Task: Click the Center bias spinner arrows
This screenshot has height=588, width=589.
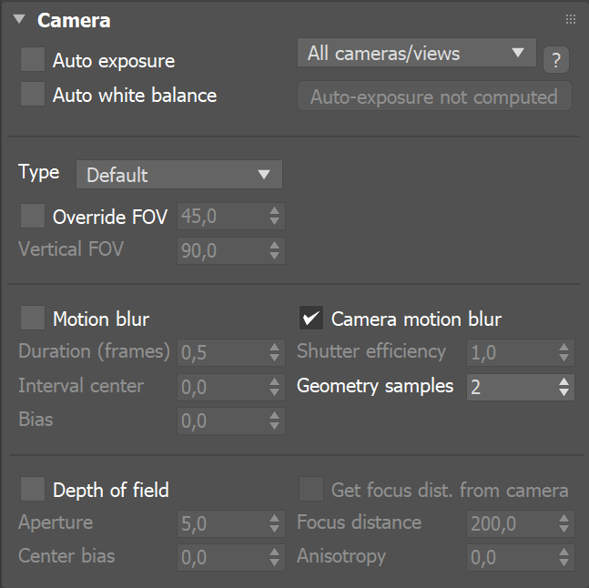Action: (275, 557)
